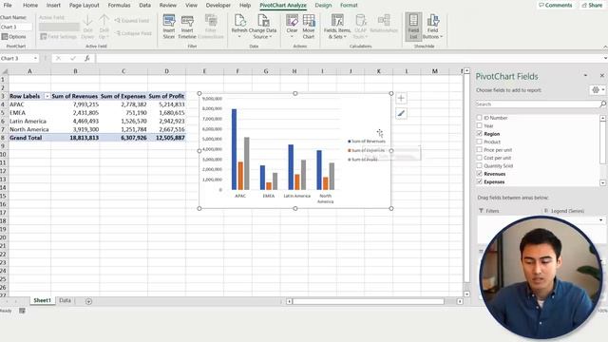Open the Insert tab
The height and width of the screenshot is (342, 608).
[x=53, y=5]
